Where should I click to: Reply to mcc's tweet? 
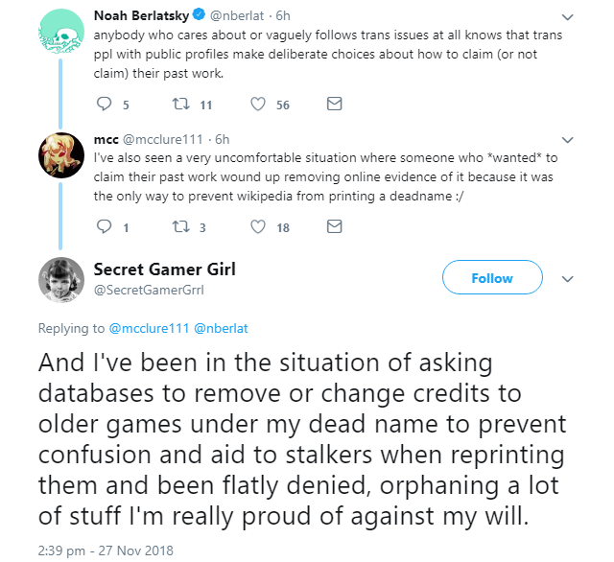coord(105,226)
